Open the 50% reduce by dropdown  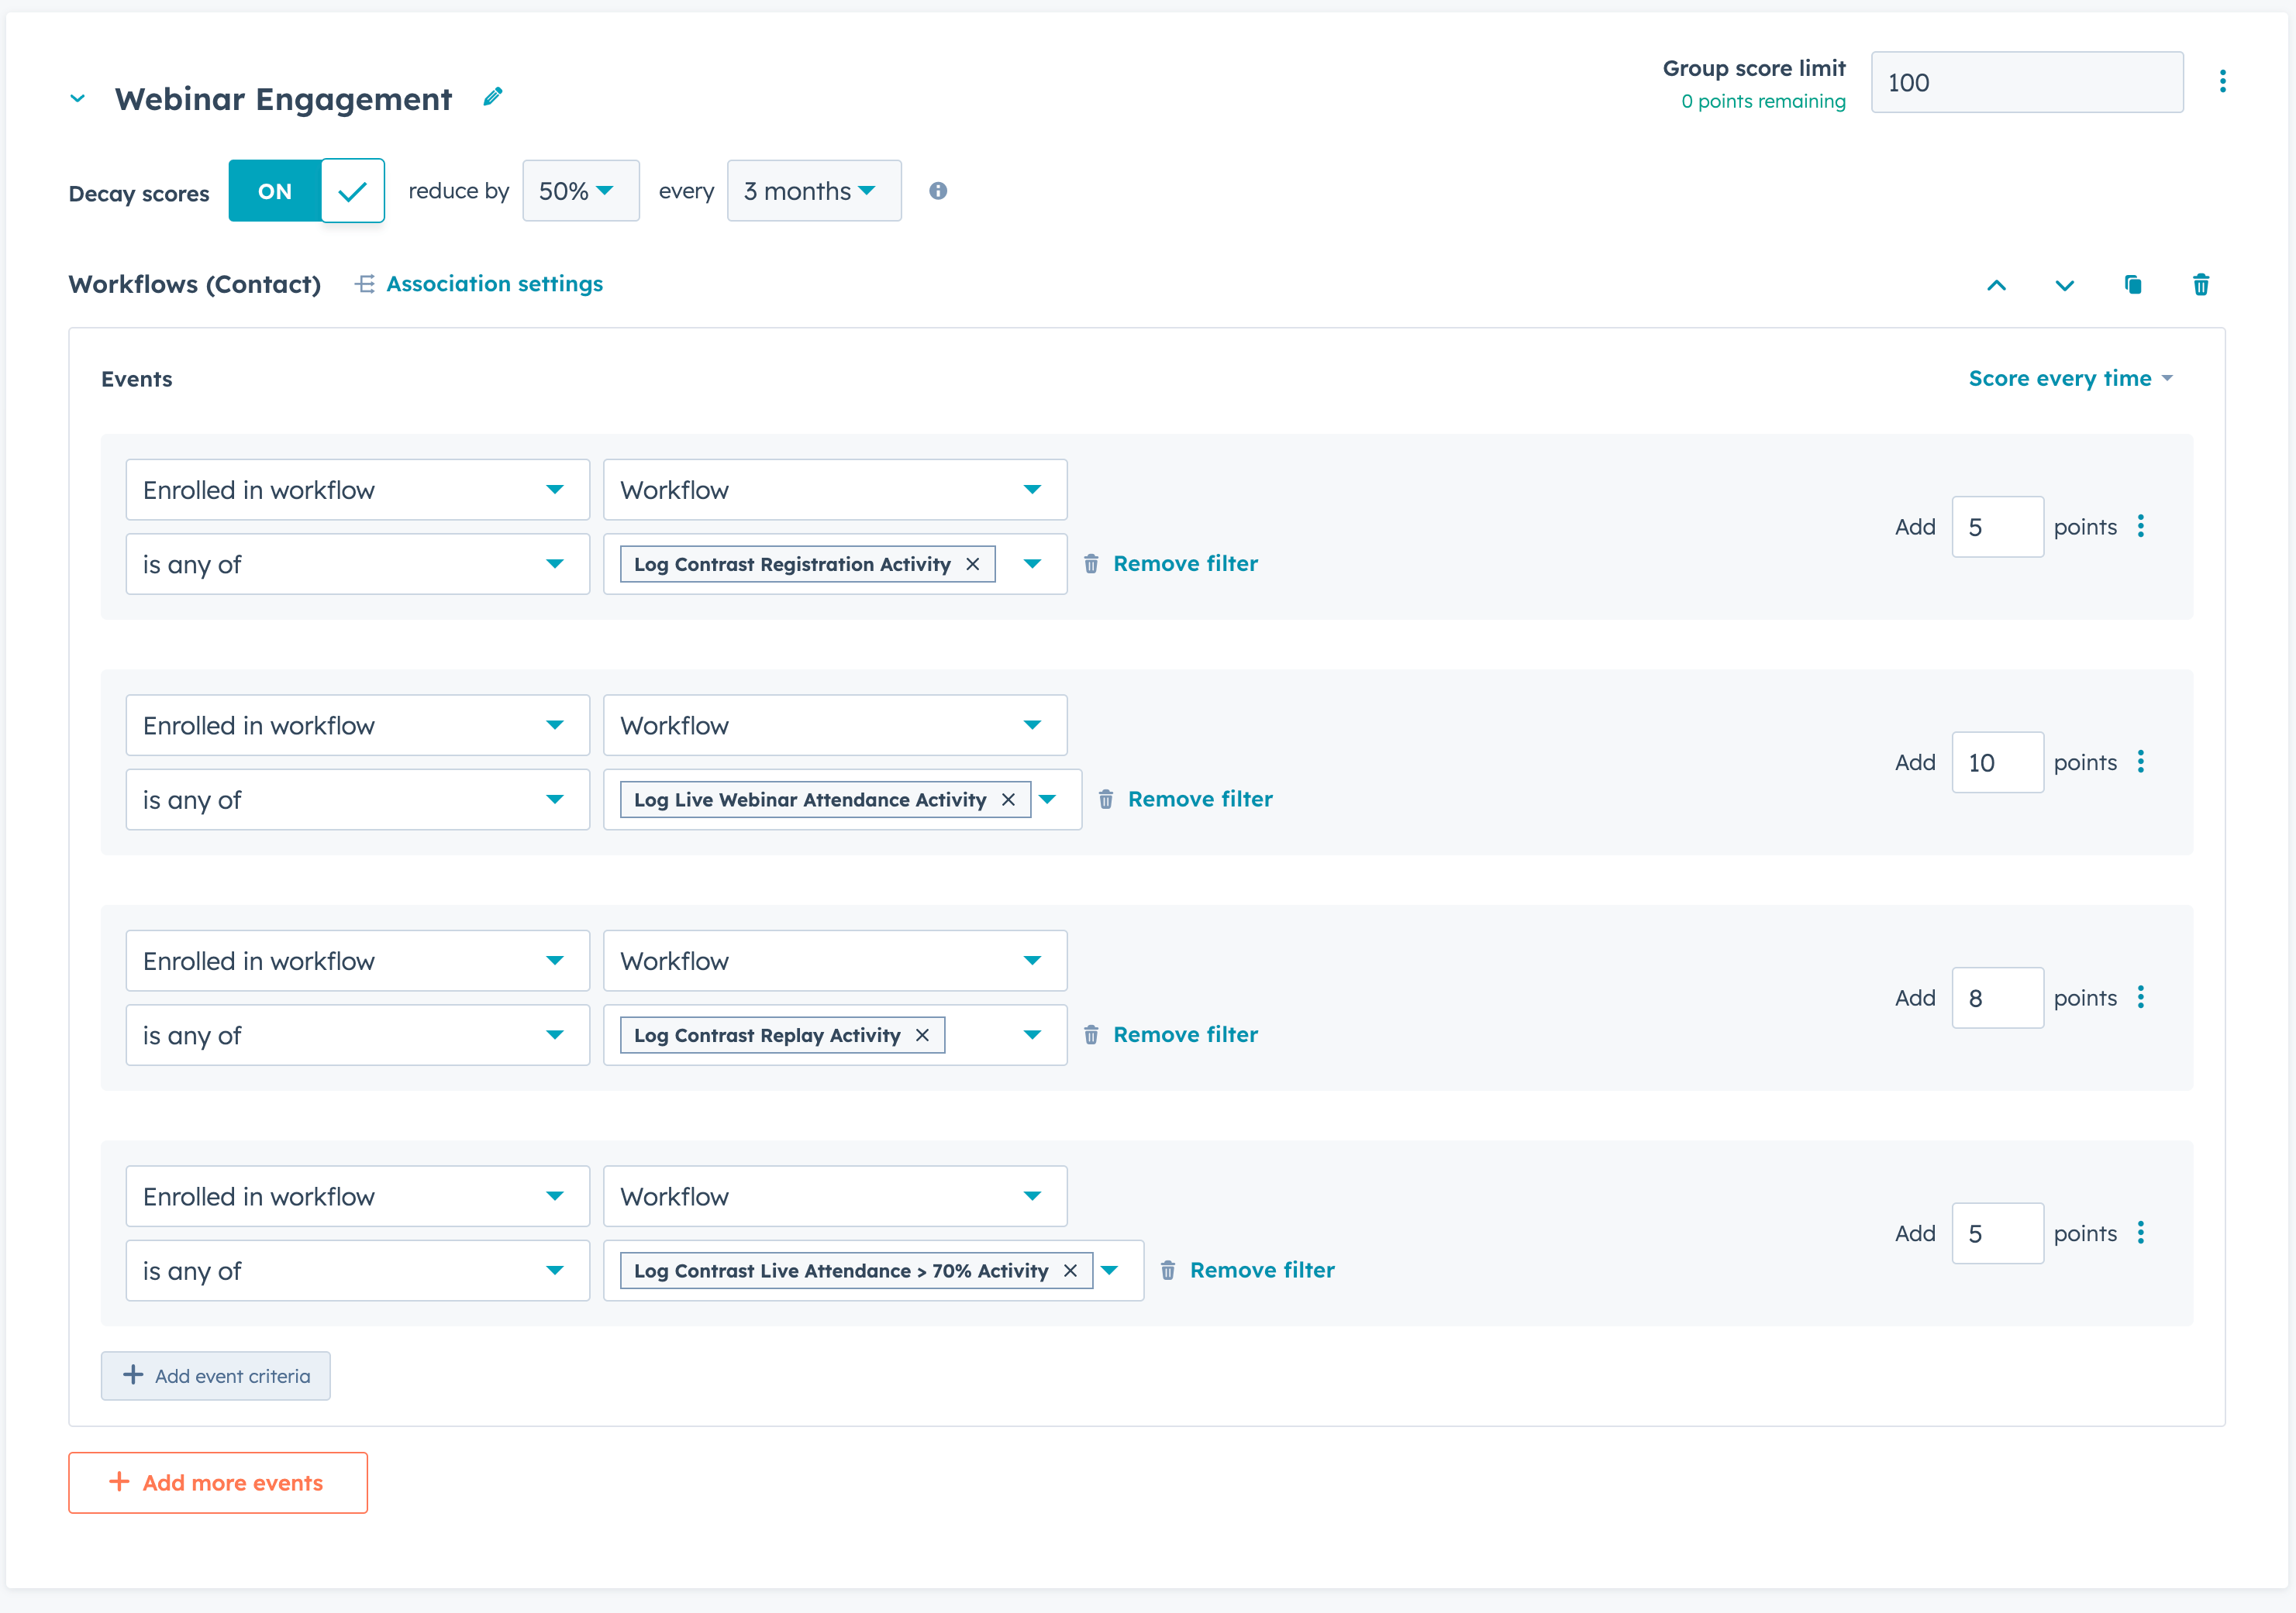(x=580, y=191)
